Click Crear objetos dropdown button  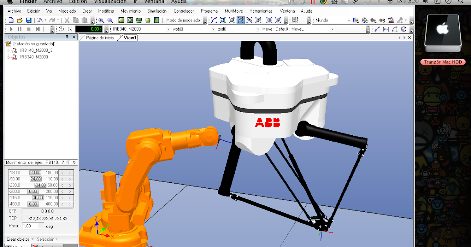(20, 239)
